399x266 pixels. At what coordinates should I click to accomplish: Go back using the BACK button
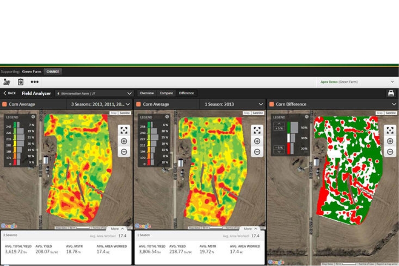tap(9, 93)
